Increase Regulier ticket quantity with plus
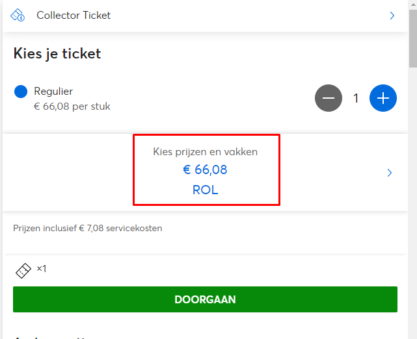Screen dimensions: 417x339 (383, 98)
